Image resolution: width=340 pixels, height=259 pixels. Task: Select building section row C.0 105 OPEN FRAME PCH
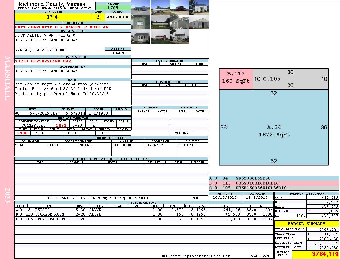[144, 219]
